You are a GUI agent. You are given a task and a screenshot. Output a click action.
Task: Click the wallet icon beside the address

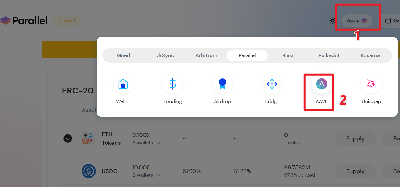tap(388, 21)
